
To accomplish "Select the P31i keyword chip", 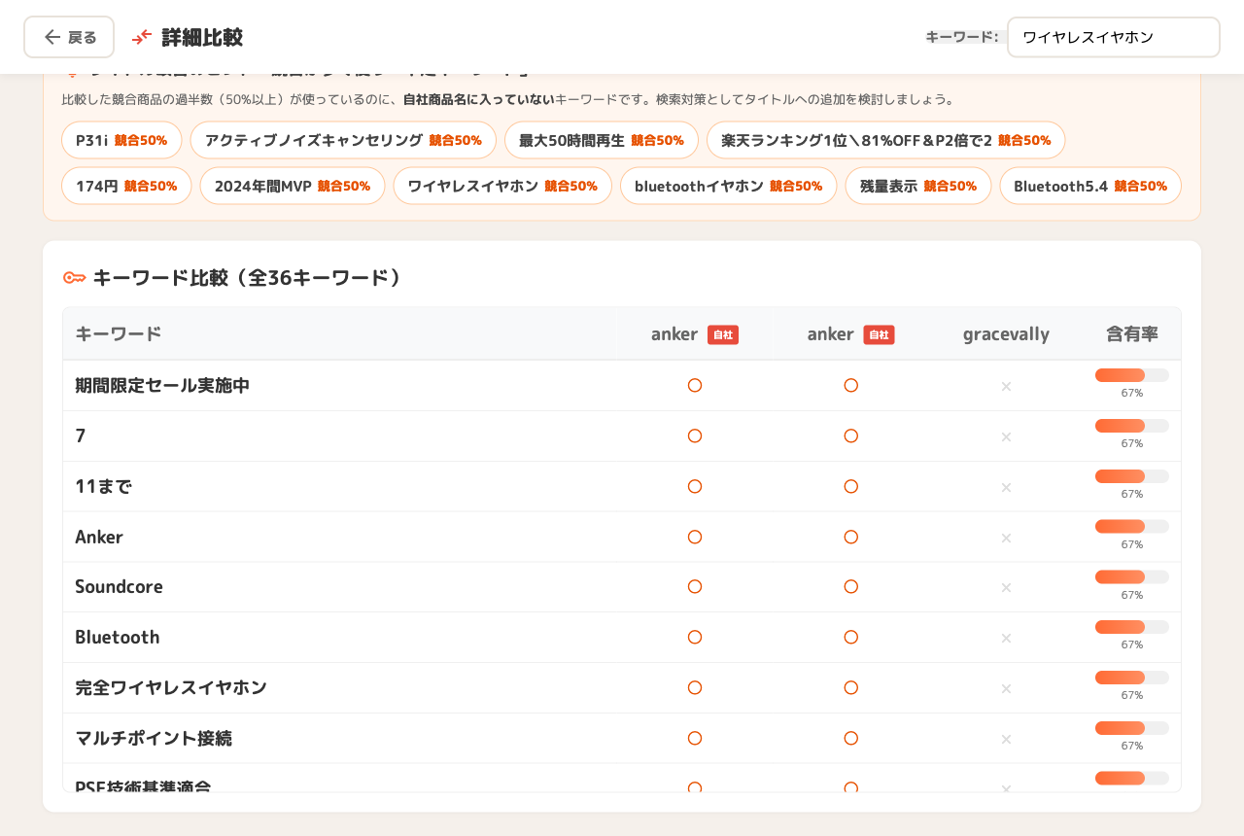I will (x=121, y=140).
